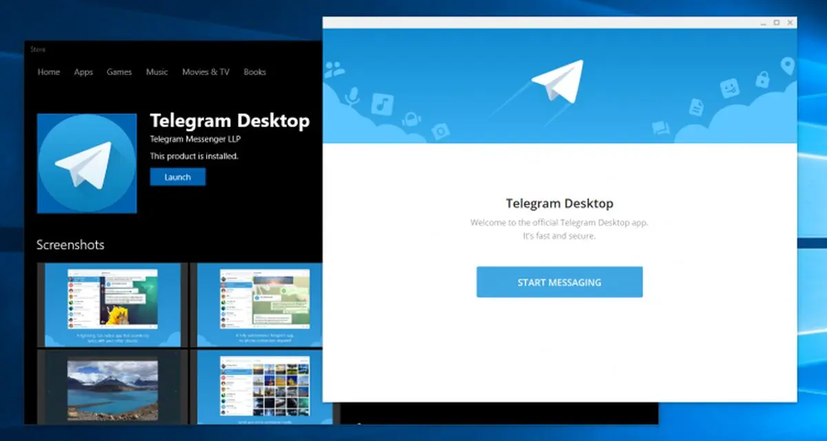Image resolution: width=827 pixels, height=441 pixels.
Task: Close the Telegram Desktop window
Action: coord(790,23)
